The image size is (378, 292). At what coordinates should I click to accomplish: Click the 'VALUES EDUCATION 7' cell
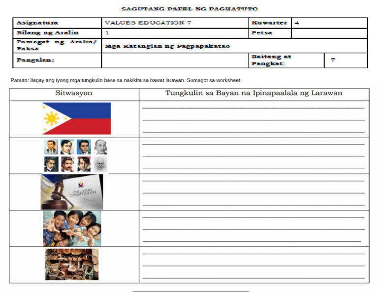tap(175, 23)
